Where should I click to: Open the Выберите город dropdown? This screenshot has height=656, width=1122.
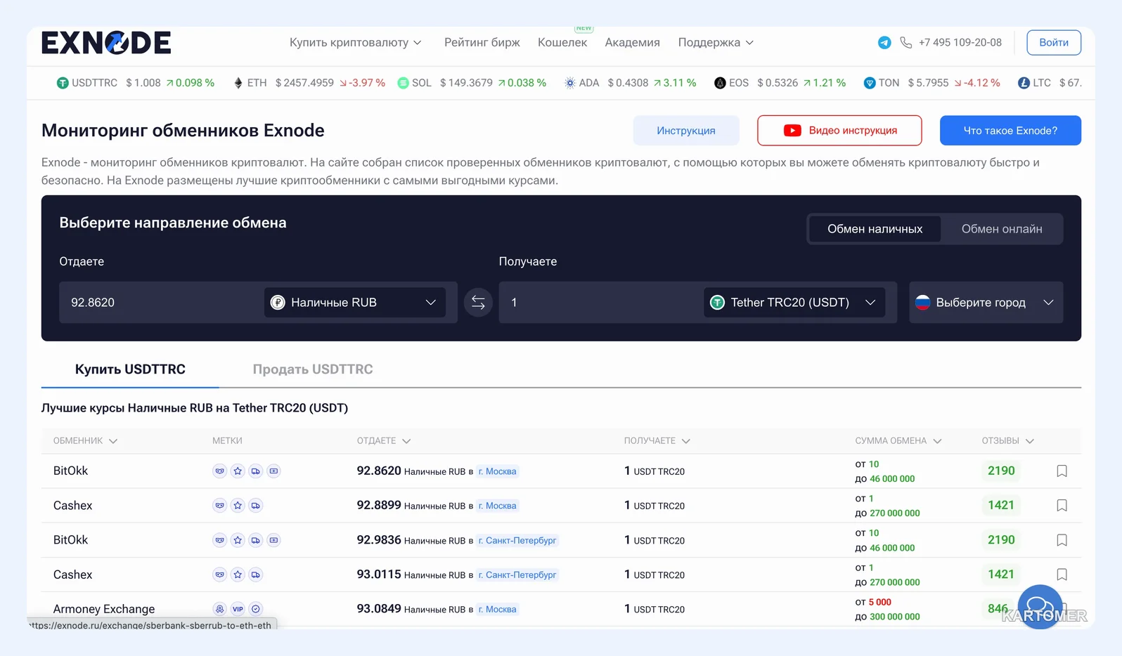coord(986,303)
